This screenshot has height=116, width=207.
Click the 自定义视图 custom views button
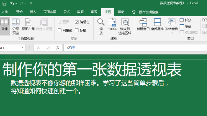point(44,25)
